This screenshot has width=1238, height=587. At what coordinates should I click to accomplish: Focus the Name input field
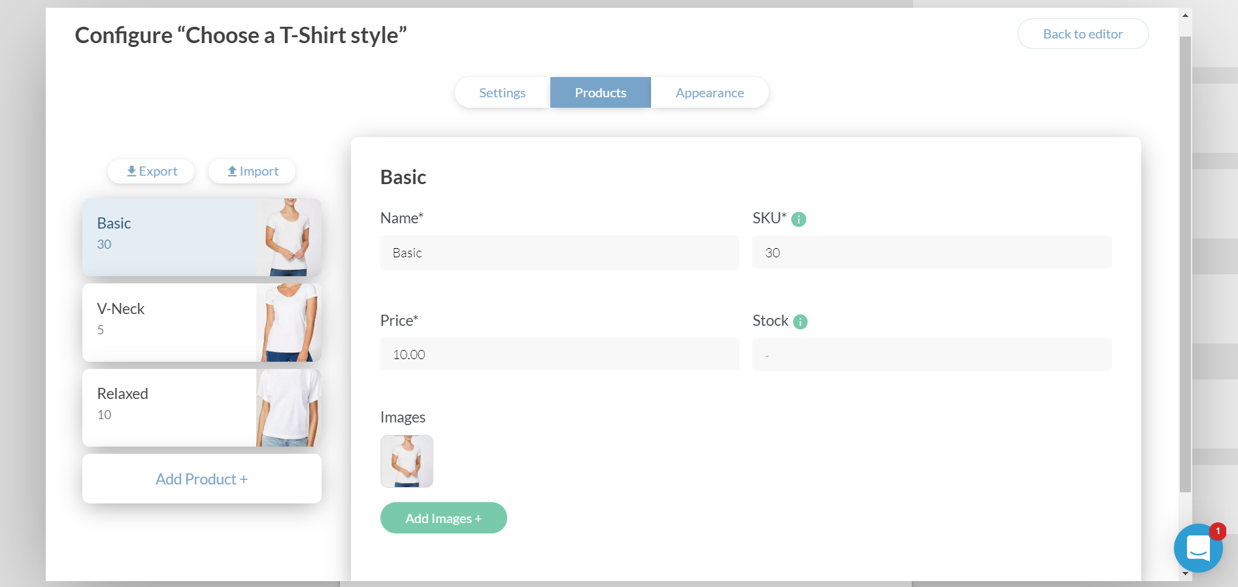point(559,253)
